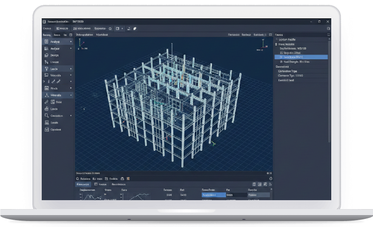Click the building icon beside the Leads row
373x227 pixels.
(47, 123)
